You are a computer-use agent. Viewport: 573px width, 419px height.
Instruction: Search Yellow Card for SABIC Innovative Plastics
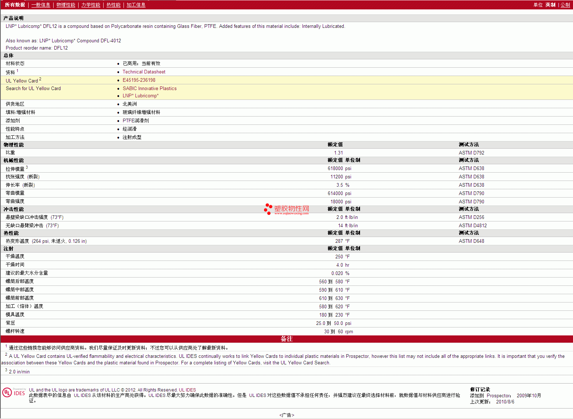click(150, 88)
